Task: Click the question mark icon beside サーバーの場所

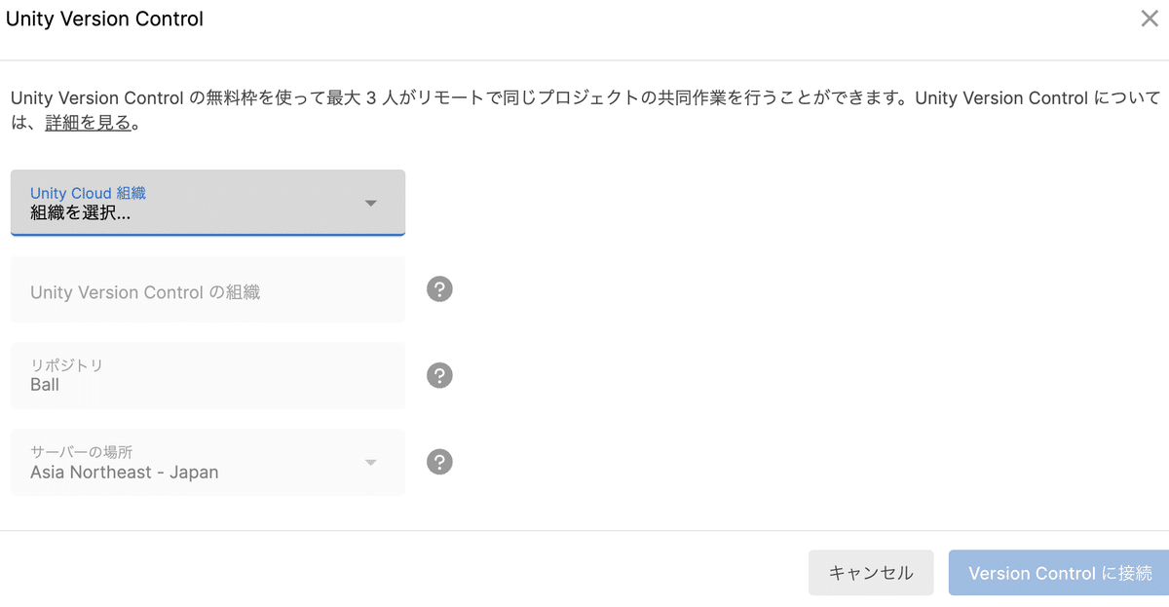Action: [x=438, y=462]
